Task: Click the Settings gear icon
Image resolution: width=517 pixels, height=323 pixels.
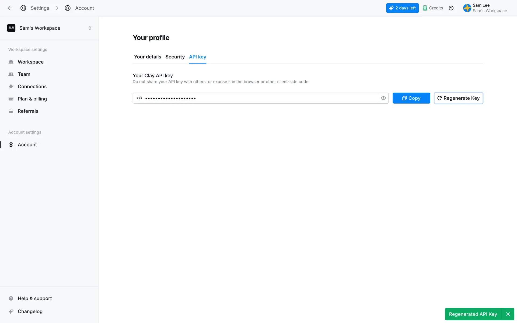Action: point(23,8)
